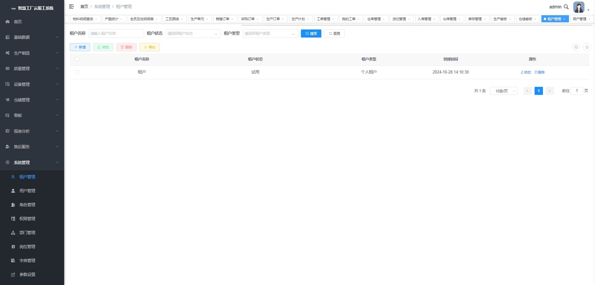Click the 租户管理 tree icon in the sidebar
Image resolution: width=595 pixels, height=285 pixels.
[13, 177]
